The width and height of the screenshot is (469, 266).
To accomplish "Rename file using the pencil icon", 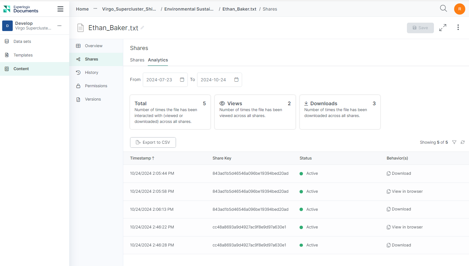I will 142,28.
